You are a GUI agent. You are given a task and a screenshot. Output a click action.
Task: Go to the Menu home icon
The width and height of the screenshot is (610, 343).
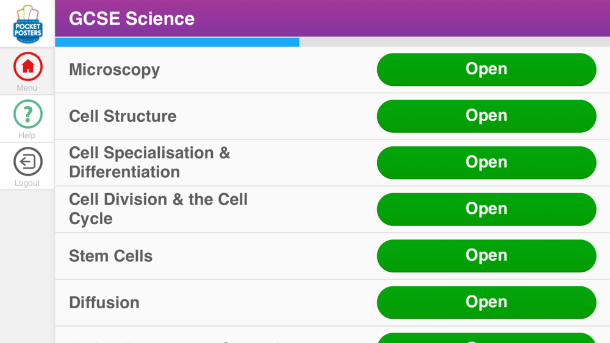click(27, 67)
